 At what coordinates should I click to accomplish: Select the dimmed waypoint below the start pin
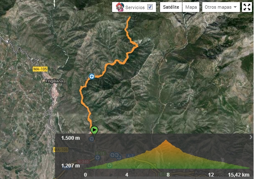(x=92, y=139)
